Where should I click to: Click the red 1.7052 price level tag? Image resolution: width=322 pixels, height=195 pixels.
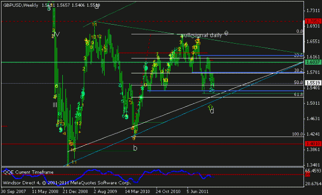coord(313,21)
